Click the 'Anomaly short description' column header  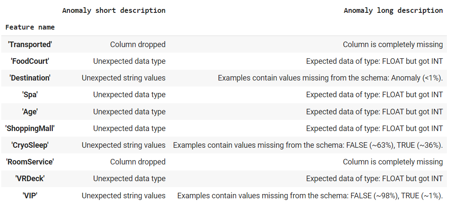114,10
